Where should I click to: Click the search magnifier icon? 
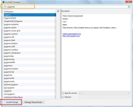[x=6, y=7]
